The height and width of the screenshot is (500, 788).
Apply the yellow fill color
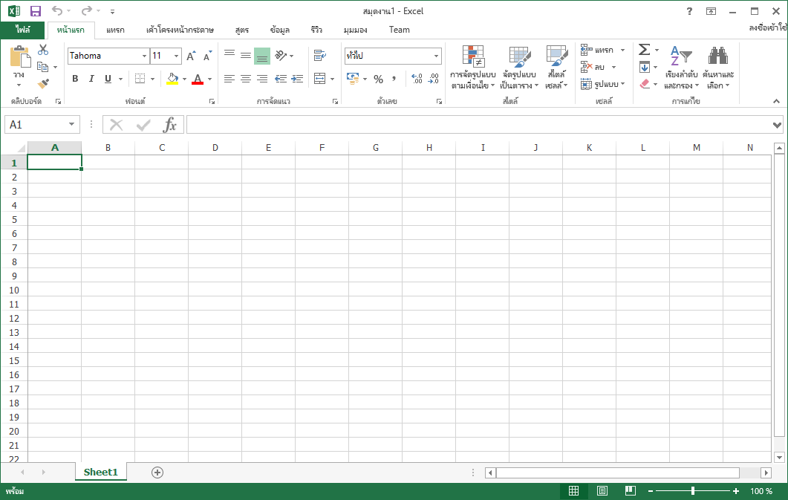click(172, 79)
